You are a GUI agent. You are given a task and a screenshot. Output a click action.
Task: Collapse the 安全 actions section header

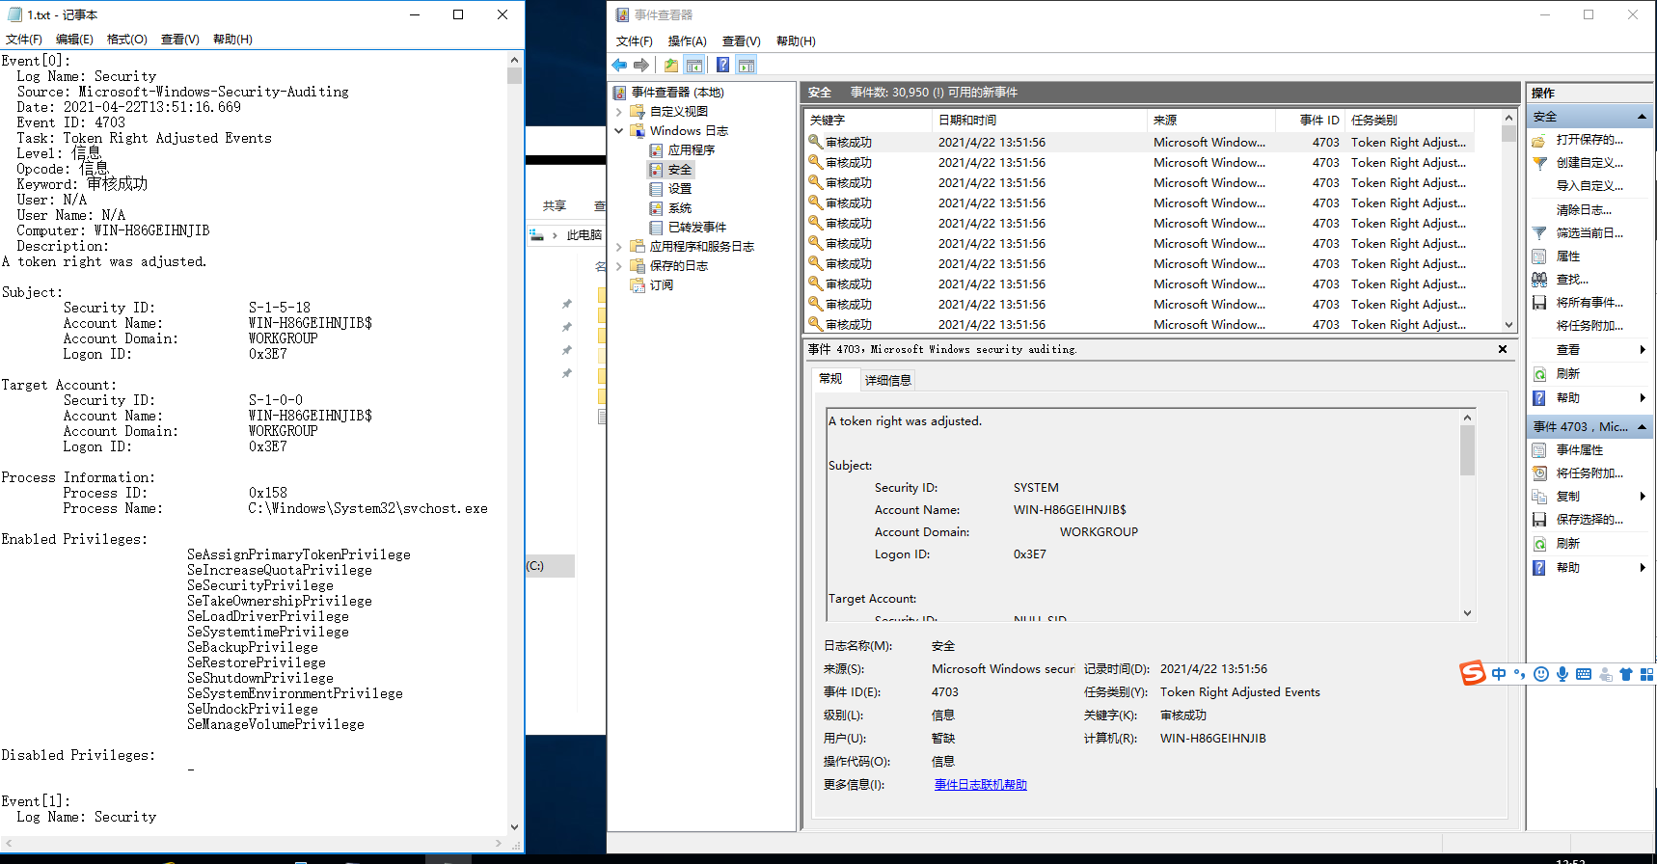[1642, 117]
